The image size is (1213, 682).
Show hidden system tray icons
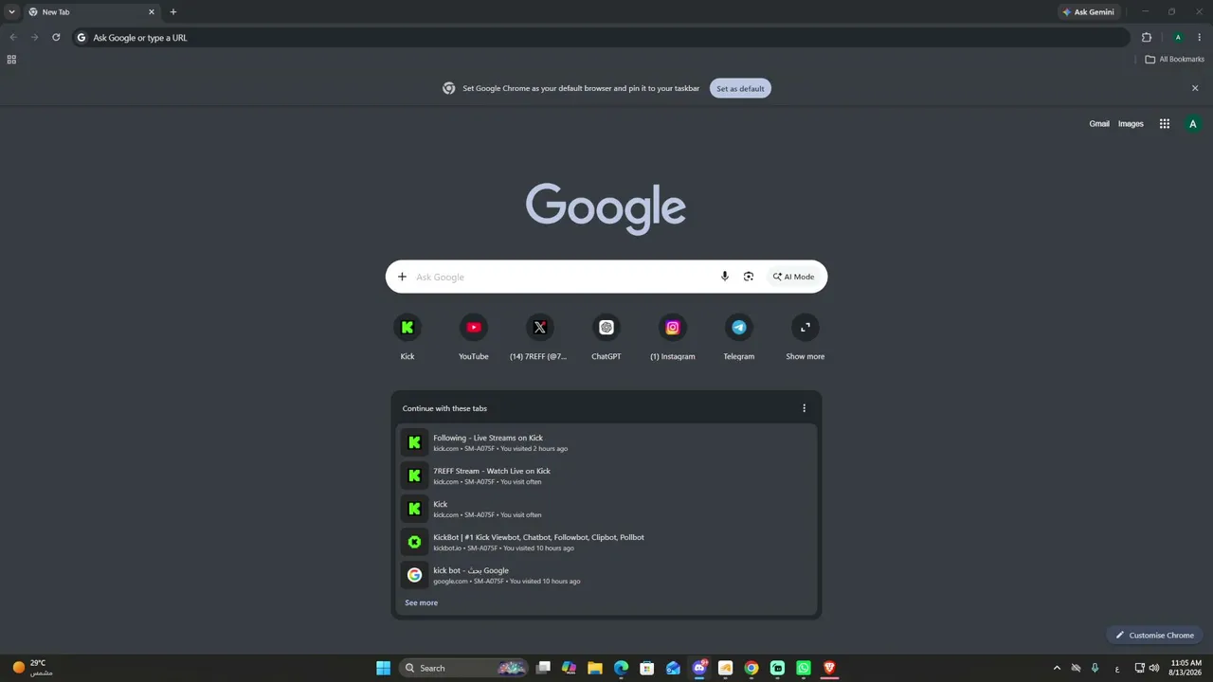click(1058, 668)
